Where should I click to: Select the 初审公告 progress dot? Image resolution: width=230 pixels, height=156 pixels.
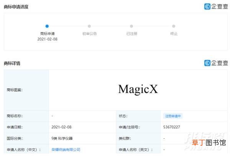pyautogui.click(x=89, y=26)
